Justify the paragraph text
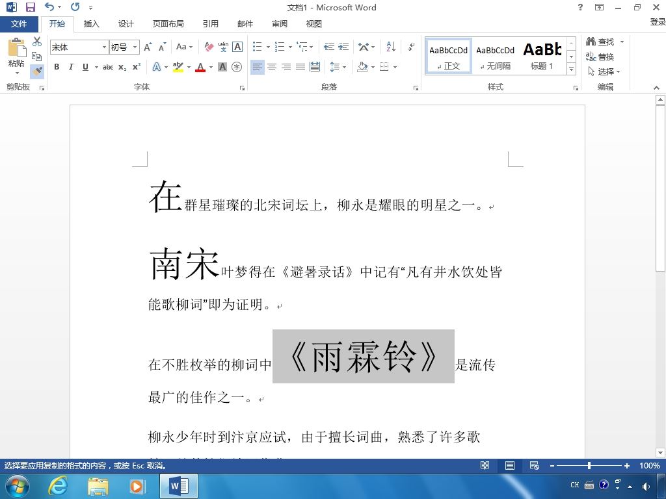666x499 pixels. tap(300, 67)
